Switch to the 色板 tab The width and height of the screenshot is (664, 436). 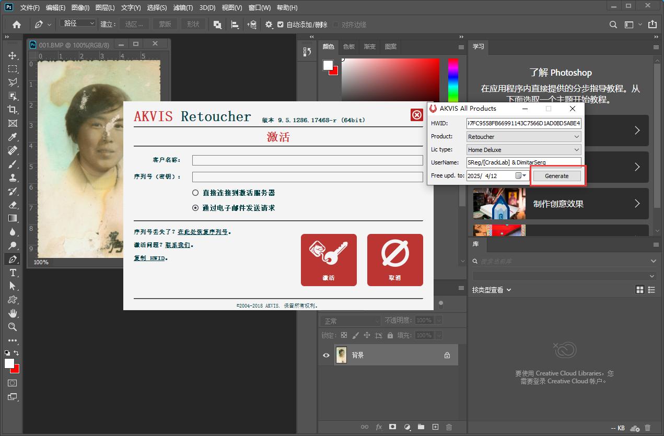[348, 46]
